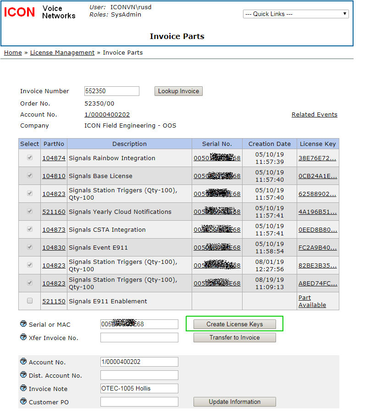Viewport: 365px width, 413px height.
Task: Open license key 0EED8B80... link
Action: click(318, 230)
